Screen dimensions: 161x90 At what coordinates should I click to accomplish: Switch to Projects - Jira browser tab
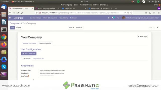[x=74, y=8]
